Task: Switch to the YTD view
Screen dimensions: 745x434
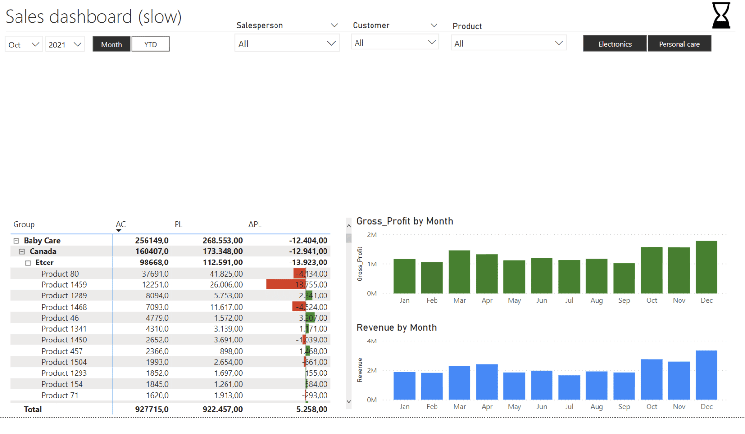Action: click(150, 44)
